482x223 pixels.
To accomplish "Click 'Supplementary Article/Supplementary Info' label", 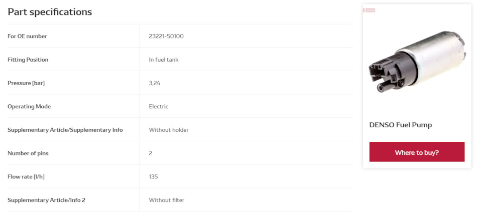I will click(65, 130).
